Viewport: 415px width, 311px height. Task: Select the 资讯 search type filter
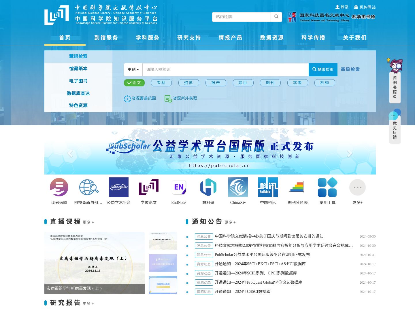click(x=188, y=83)
